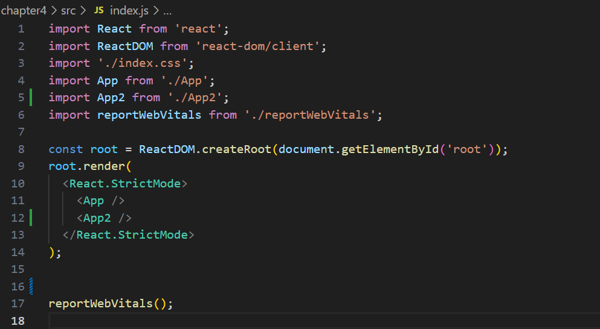Click the index.js breadcrumb item
Screen dimensions: 600x329
[129, 11]
